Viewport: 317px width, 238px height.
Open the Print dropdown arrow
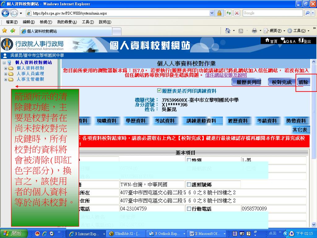260,31
